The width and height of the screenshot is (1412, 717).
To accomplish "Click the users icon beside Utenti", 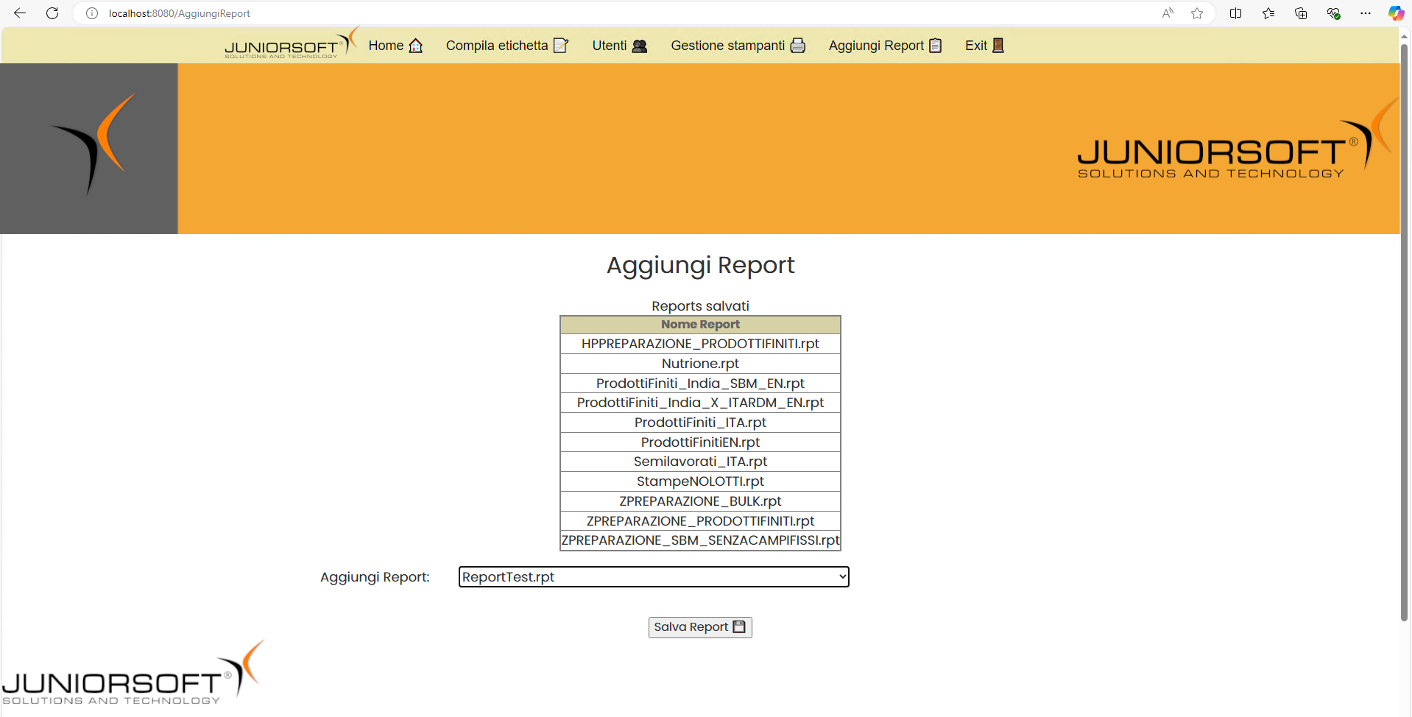I will pos(640,46).
